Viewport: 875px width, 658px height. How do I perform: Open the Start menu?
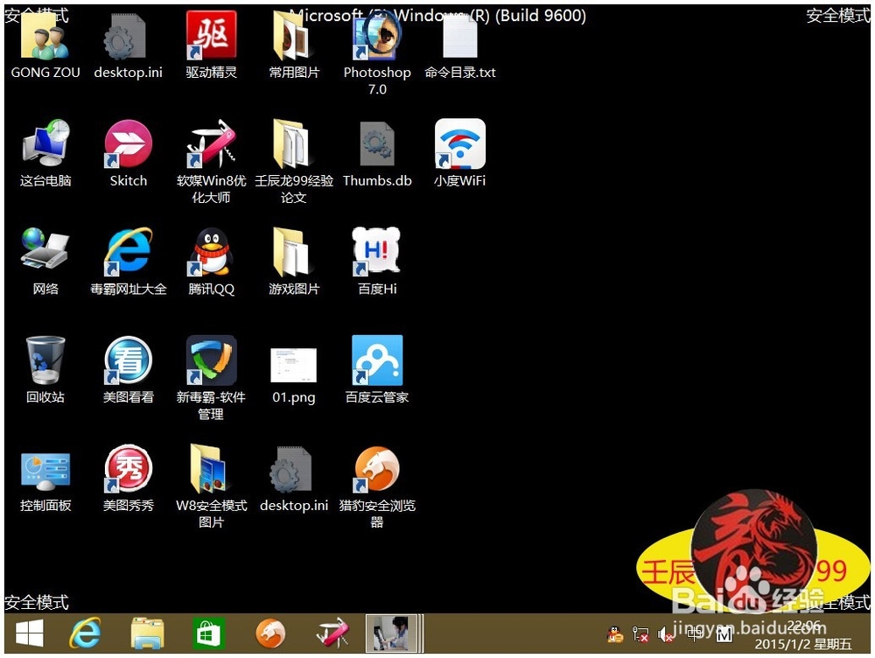29,633
